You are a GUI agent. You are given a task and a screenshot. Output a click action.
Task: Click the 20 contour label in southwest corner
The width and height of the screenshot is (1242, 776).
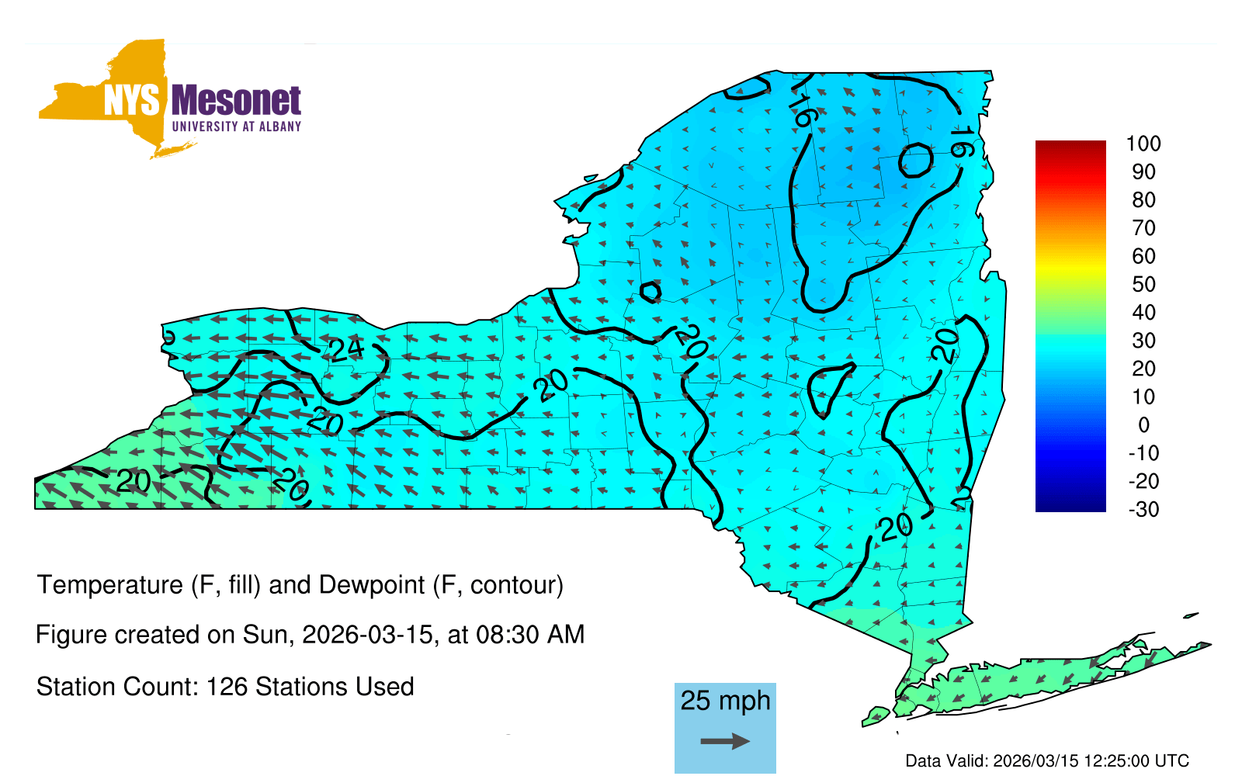pos(133,481)
